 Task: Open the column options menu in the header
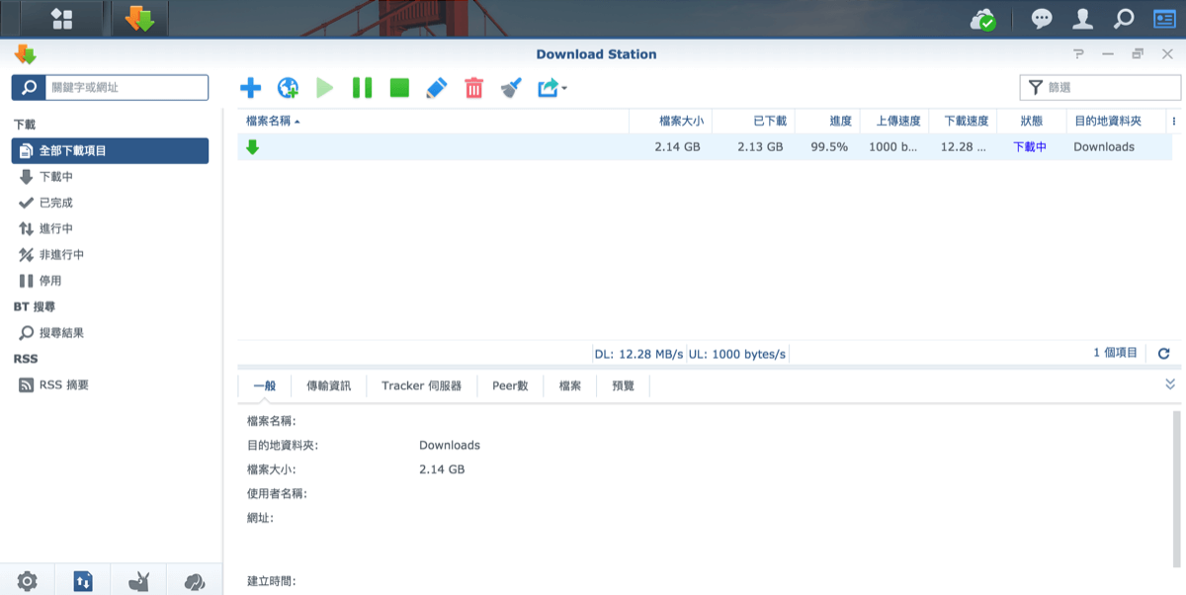(1173, 121)
